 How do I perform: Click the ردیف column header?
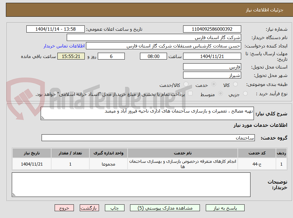[282, 153]
